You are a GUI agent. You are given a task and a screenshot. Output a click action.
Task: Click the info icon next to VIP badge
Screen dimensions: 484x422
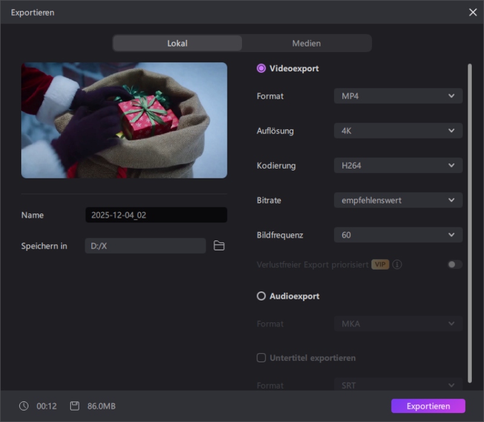click(397, 265)
